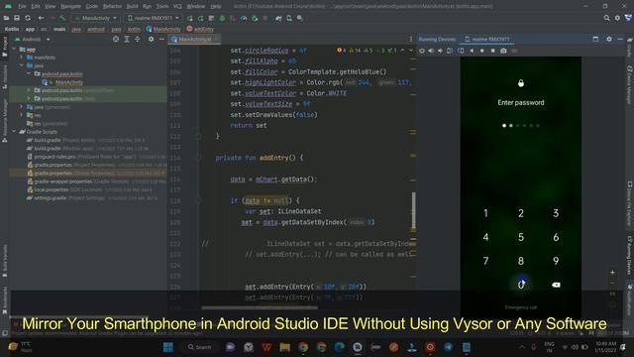Open the Navigate menu
The width and height of the screenshot is (634, 357).
click(70, 6)
